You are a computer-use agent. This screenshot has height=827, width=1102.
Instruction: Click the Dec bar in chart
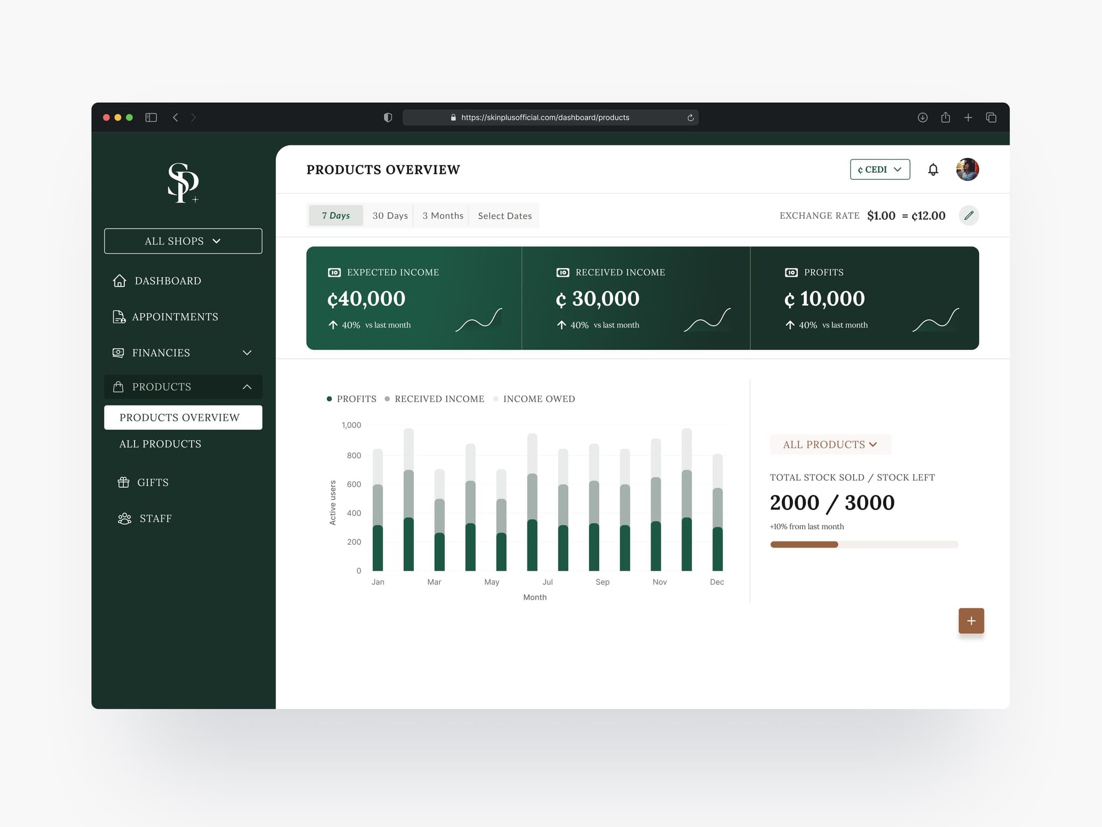[x=717, y=512]
